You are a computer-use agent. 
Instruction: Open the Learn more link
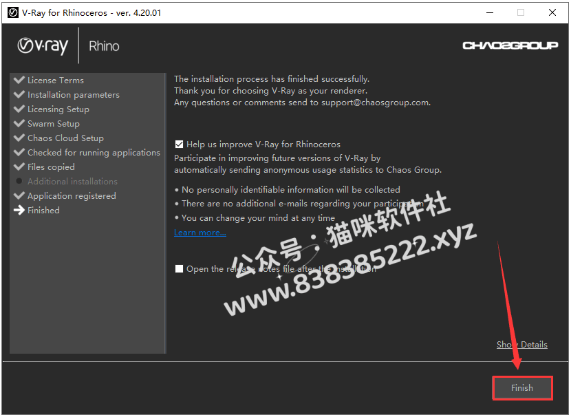click(200, 233)
